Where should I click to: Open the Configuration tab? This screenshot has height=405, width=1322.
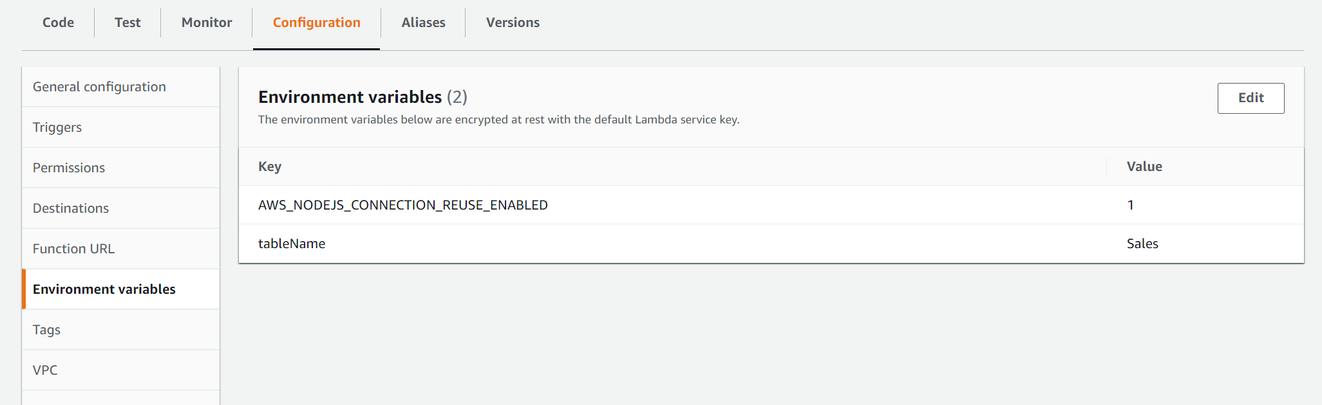[316, 22]
